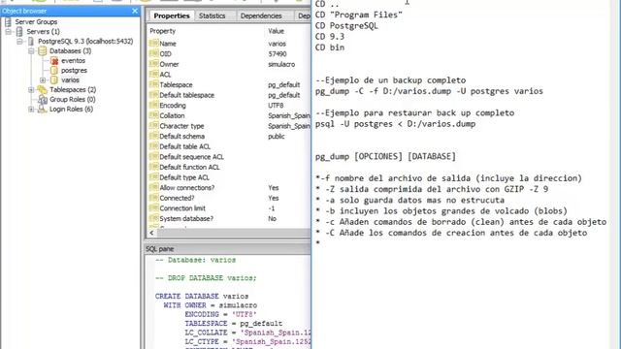Click the '57490' OID value
The height and width of the screenshot is (349, 621).
pos(278,54)
